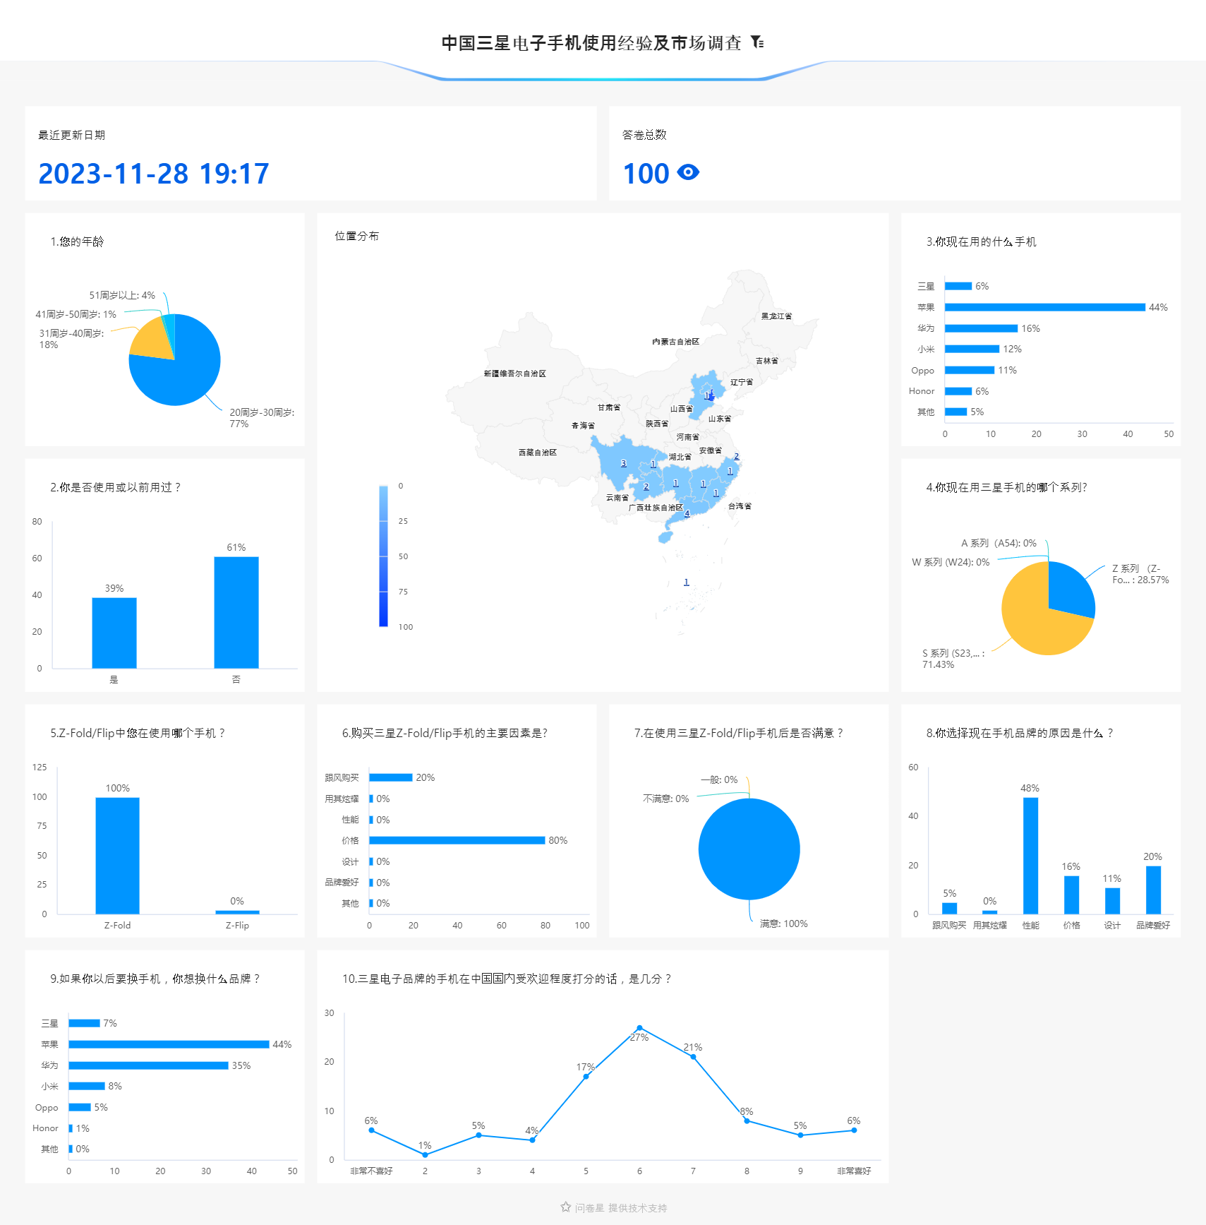Click the 4.你现在用三星手机的哪个系列 title

[x=1006, y=487]
